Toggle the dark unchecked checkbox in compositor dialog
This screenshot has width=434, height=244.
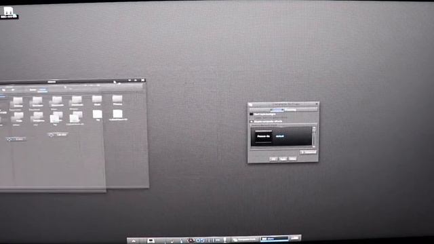pyautogui.click(x=252, y=114)
